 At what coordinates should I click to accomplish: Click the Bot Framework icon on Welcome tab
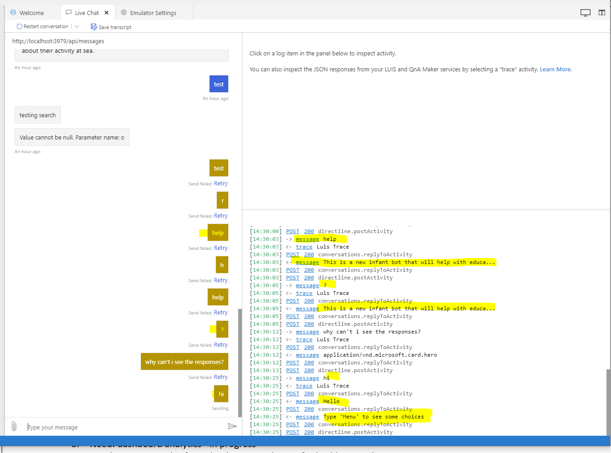pos(13,12)
